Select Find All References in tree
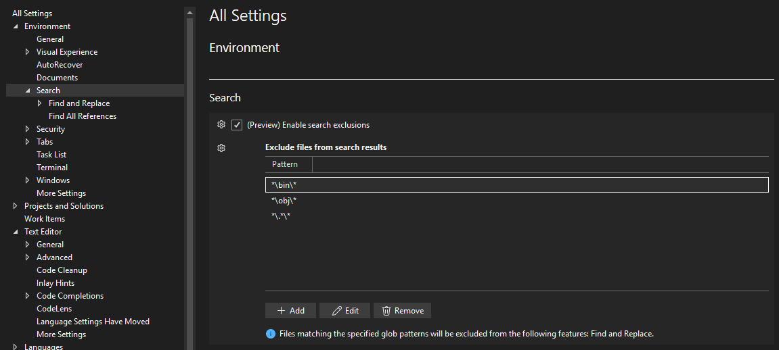Image resolution: width=779 pixels, height=350 pixels. point(83,116)
